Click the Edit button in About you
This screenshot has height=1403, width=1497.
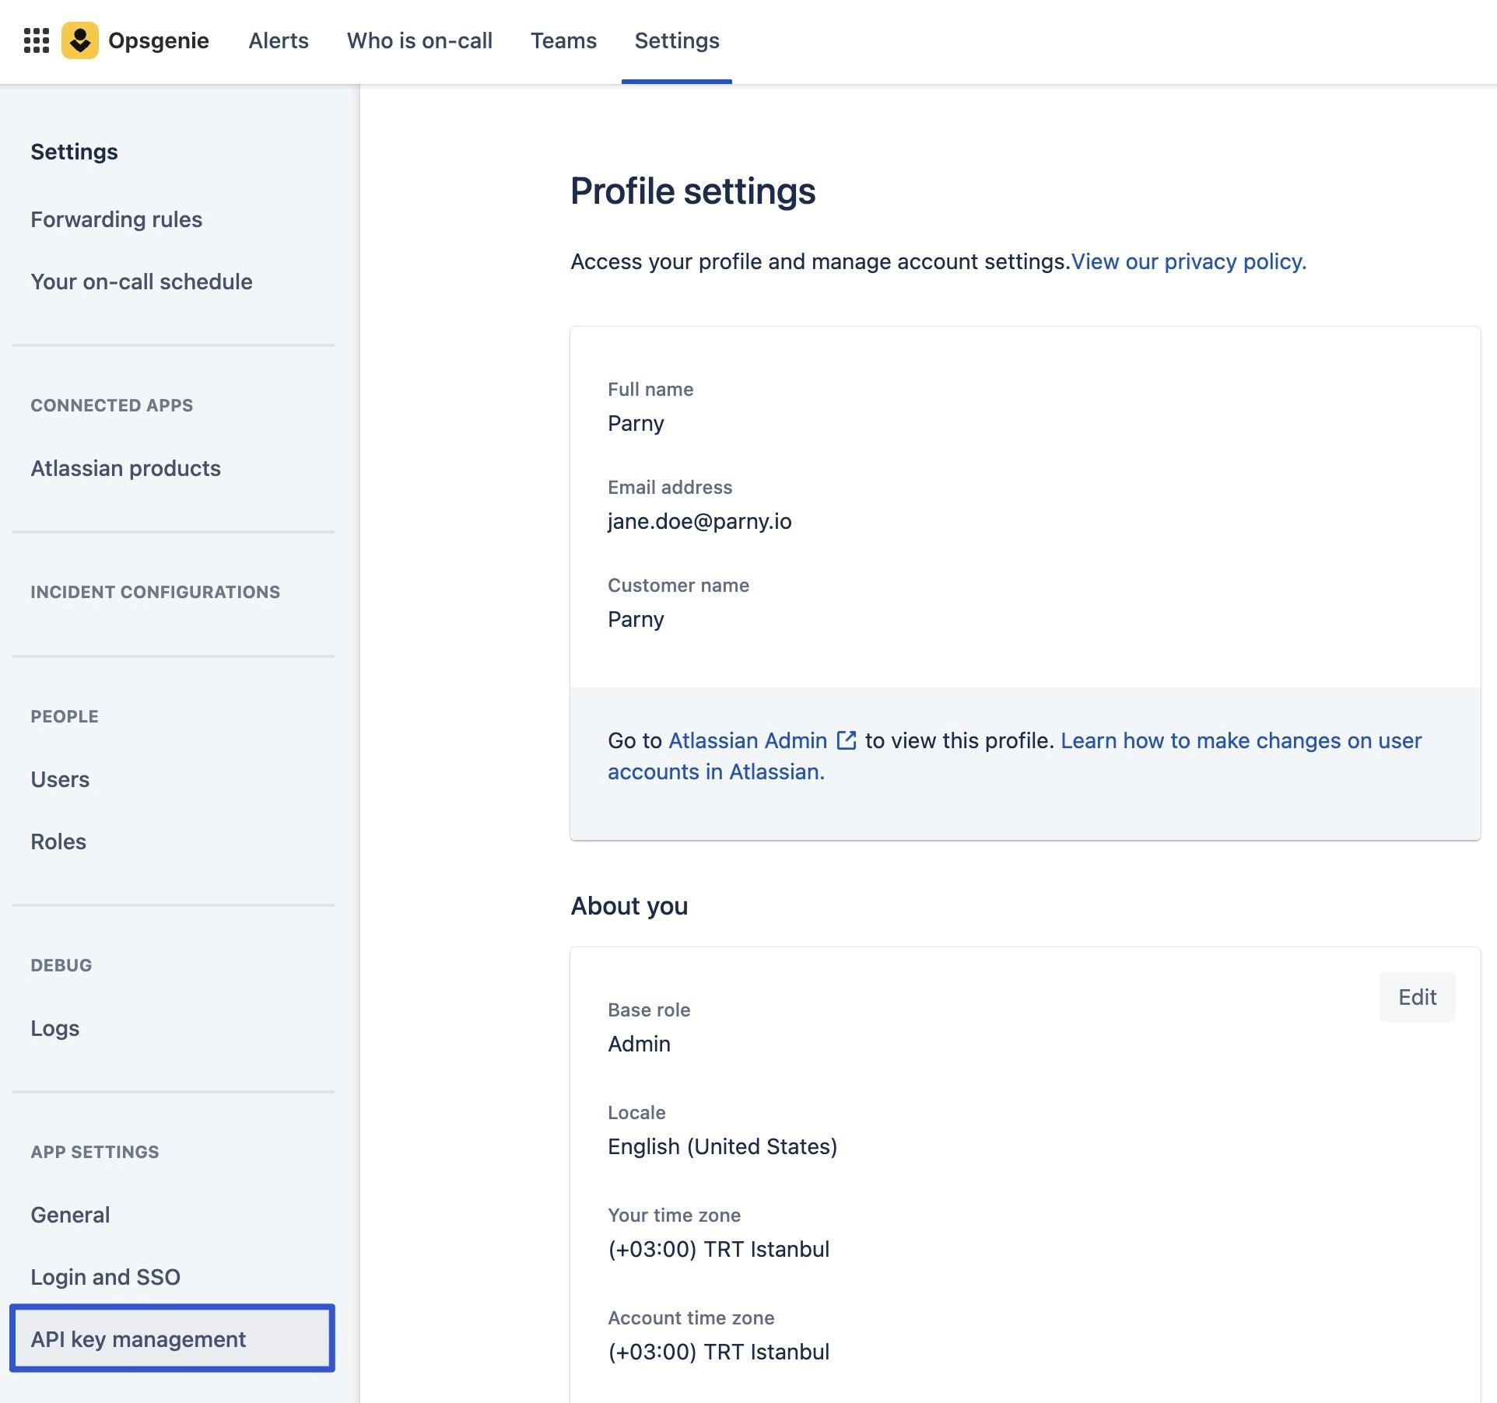(x=1416, y=997)
